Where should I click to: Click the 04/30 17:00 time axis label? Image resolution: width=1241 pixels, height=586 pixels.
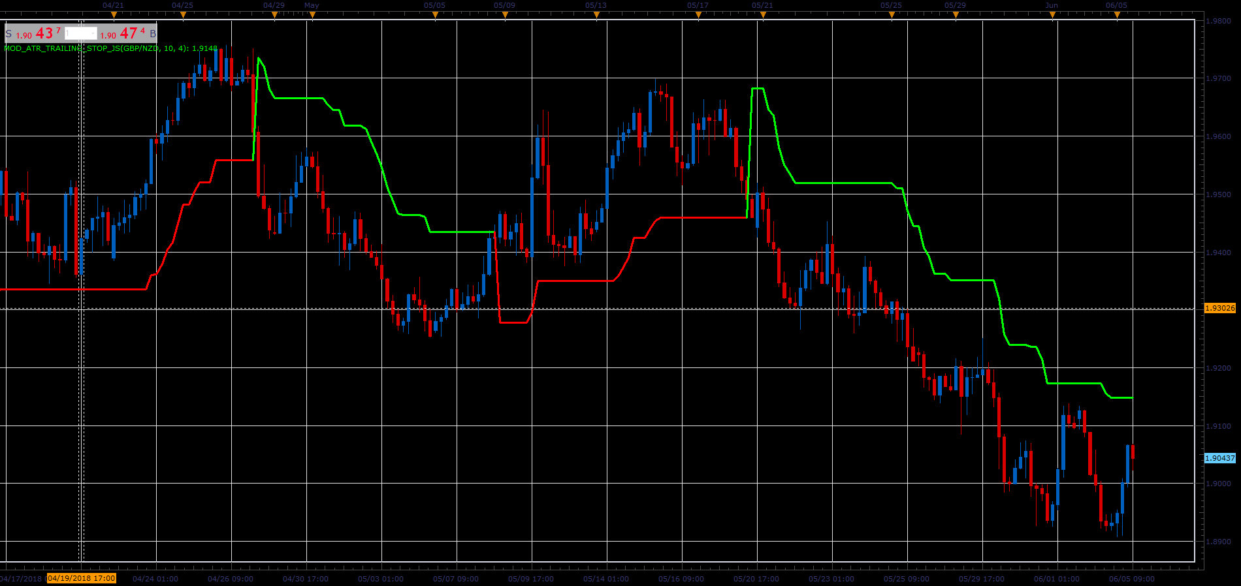coord(306,579)
